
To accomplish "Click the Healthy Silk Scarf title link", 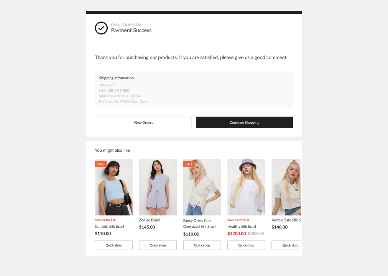I will pyautogui.click(x=242, y=227).
